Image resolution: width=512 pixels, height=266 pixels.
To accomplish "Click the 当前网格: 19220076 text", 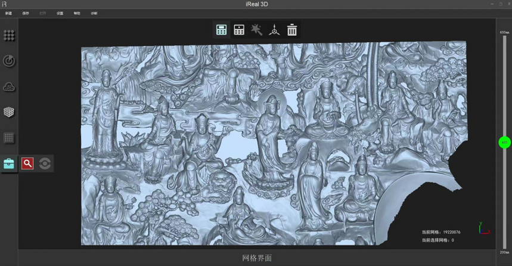I will click(x=441, y=232).
